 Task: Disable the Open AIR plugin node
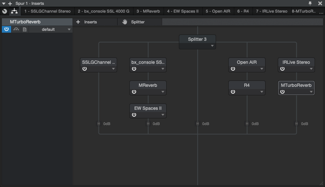tap(233, 69)
